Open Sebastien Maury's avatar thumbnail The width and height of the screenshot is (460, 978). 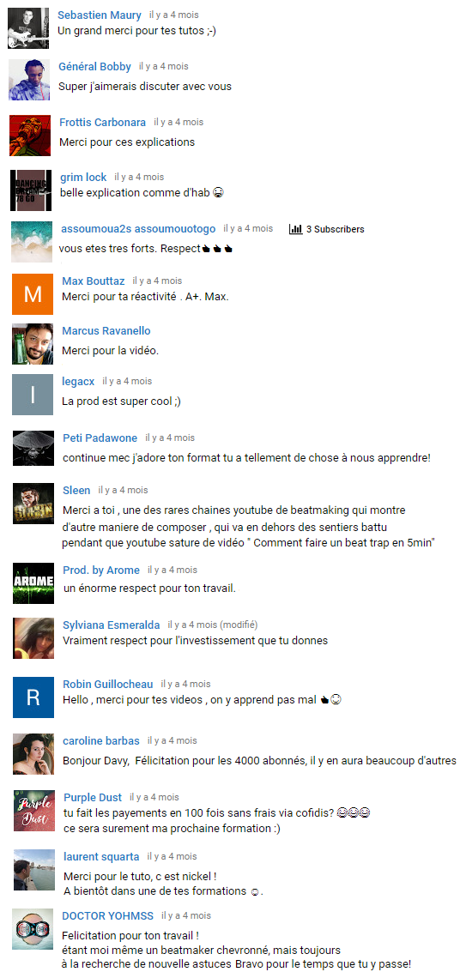28,28
